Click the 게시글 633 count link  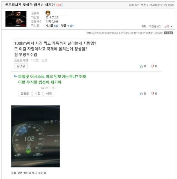52,26
